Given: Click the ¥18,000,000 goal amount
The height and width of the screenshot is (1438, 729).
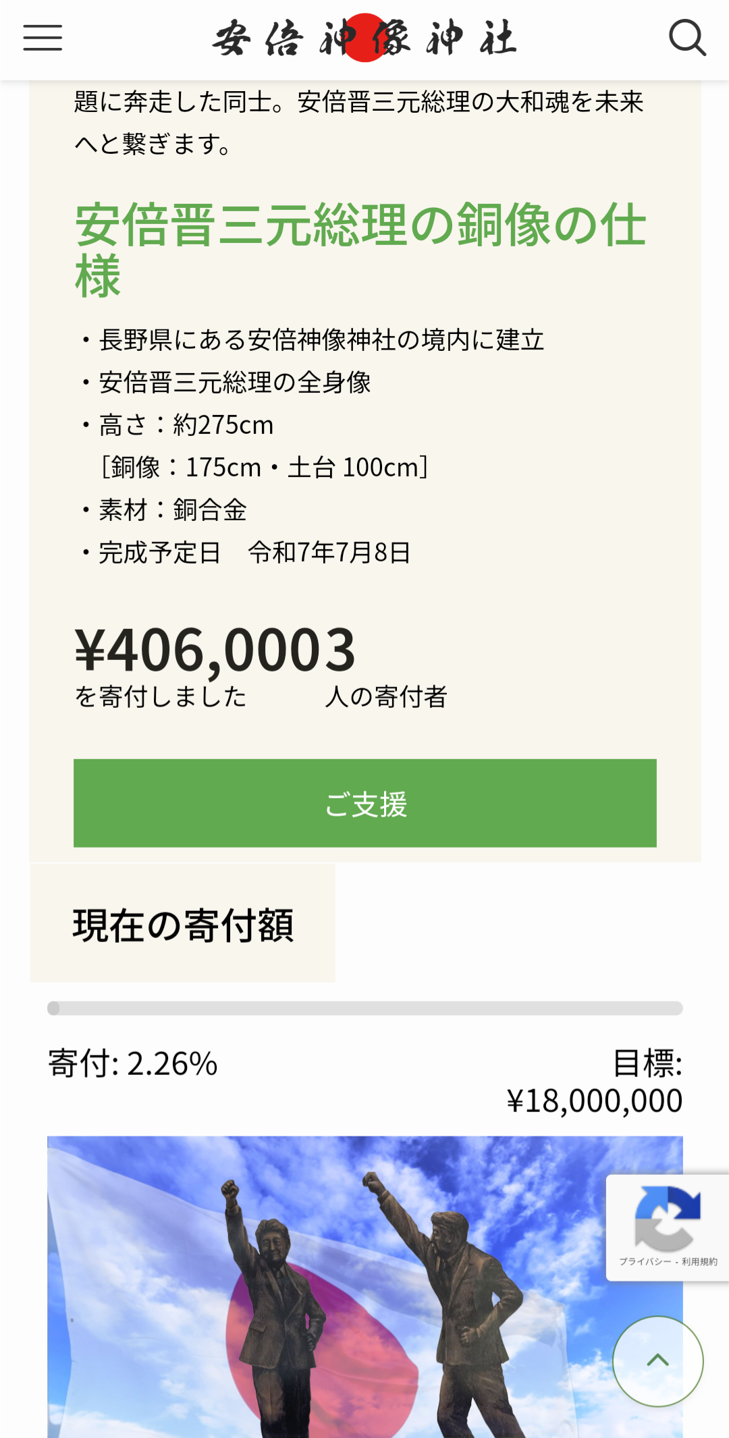Looking at the screenshot, I should 594,1101.
